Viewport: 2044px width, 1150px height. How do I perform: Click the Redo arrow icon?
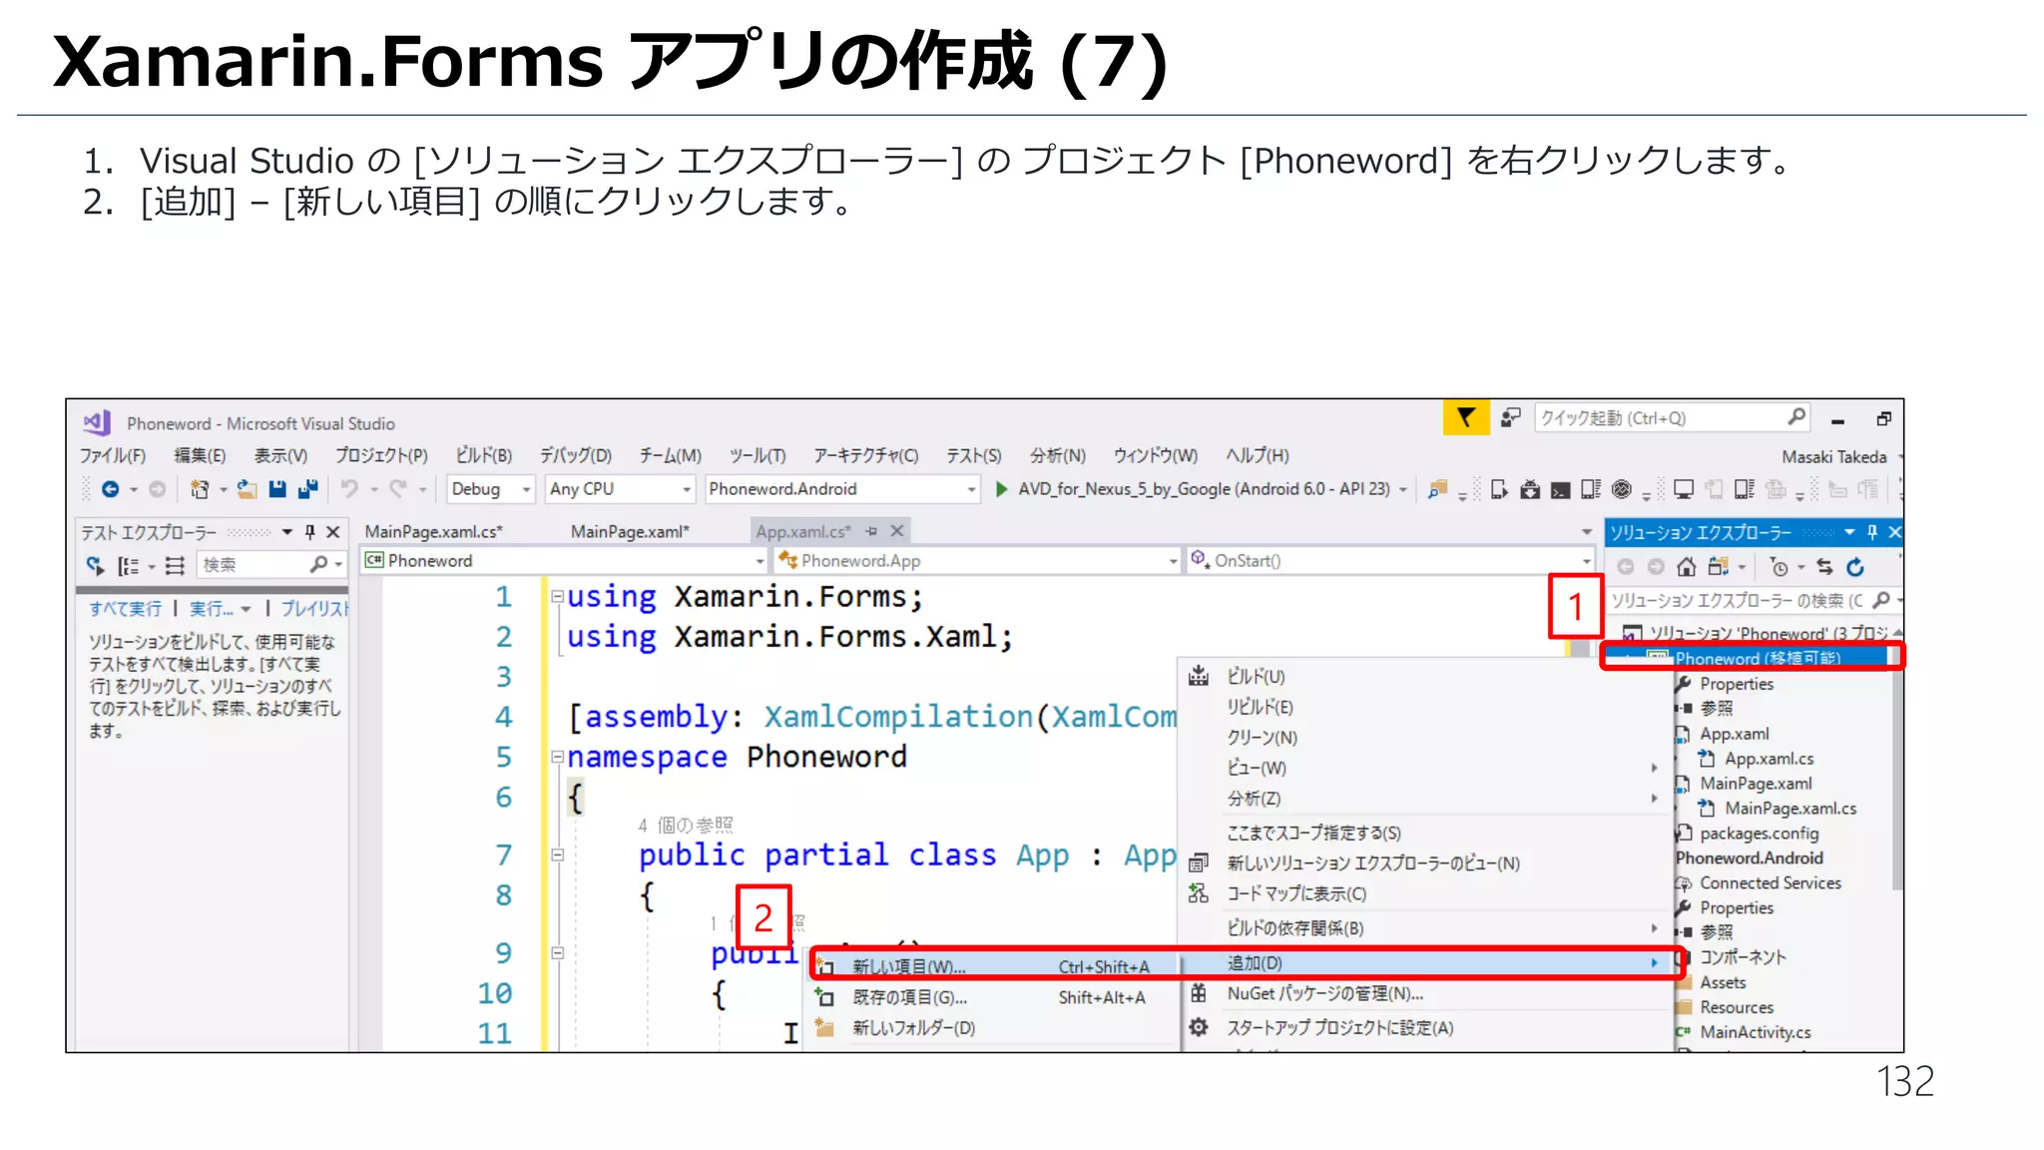(x=398, y=489)
